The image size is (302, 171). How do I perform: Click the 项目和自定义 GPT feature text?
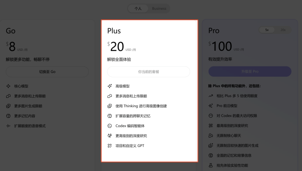click(130, 146)
